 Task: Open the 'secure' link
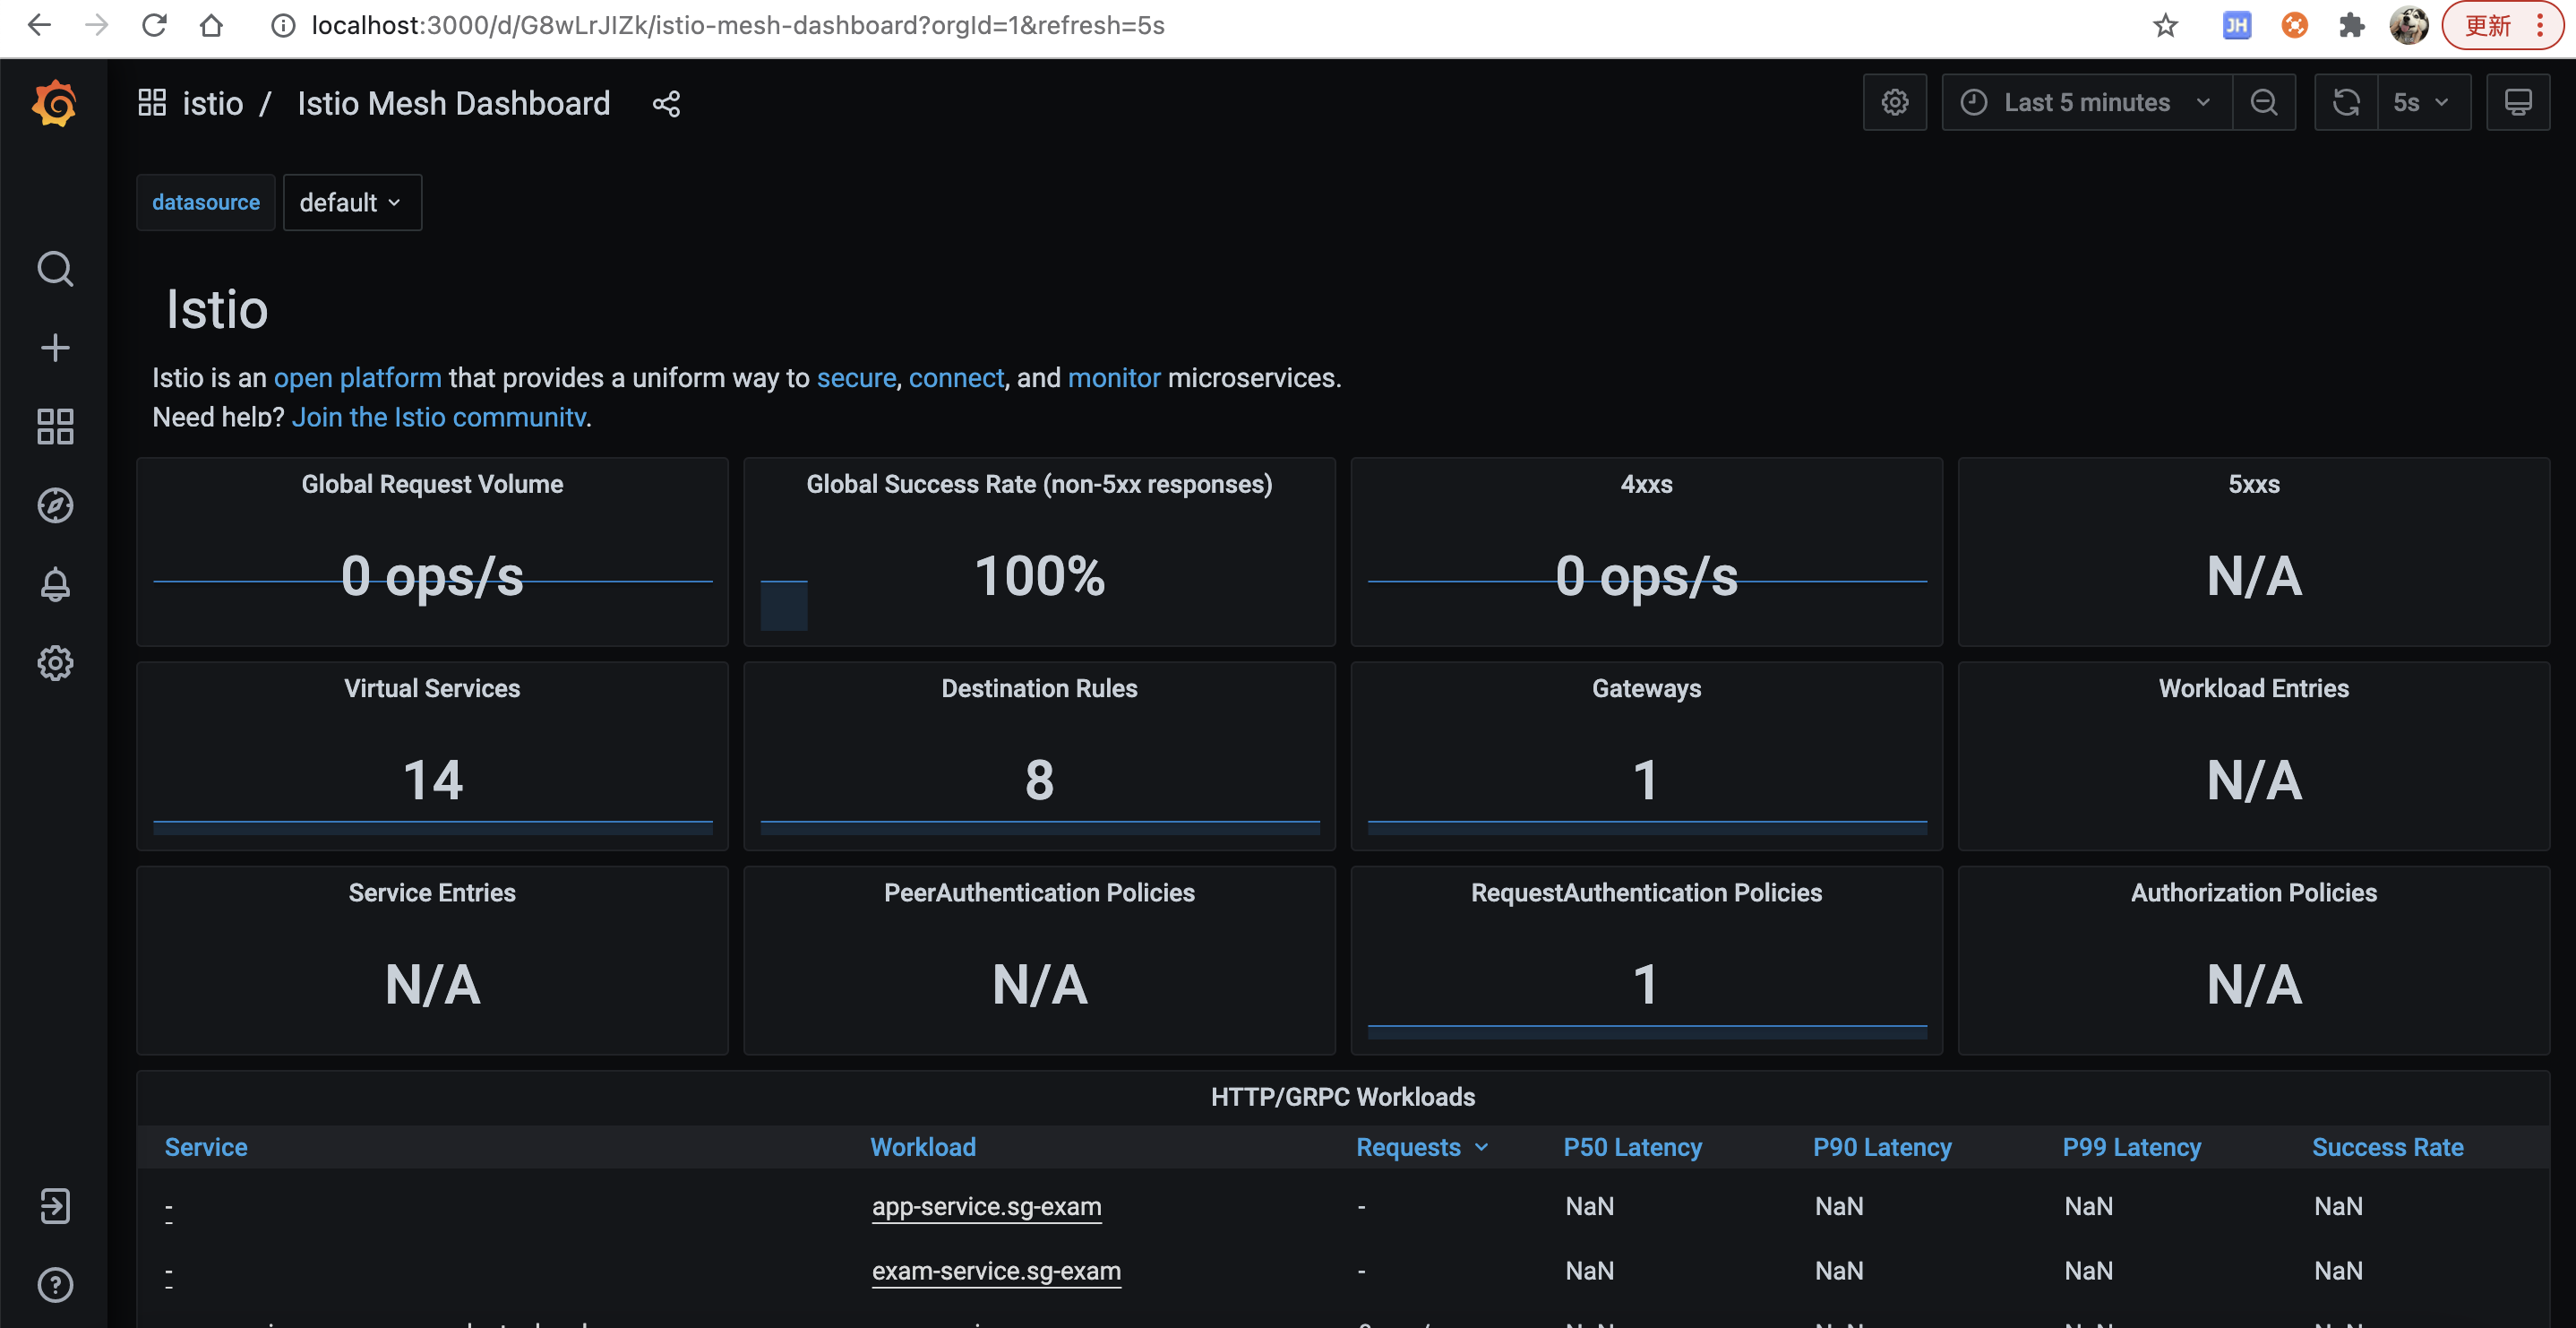pyautogui.click(x=856, y=377)
